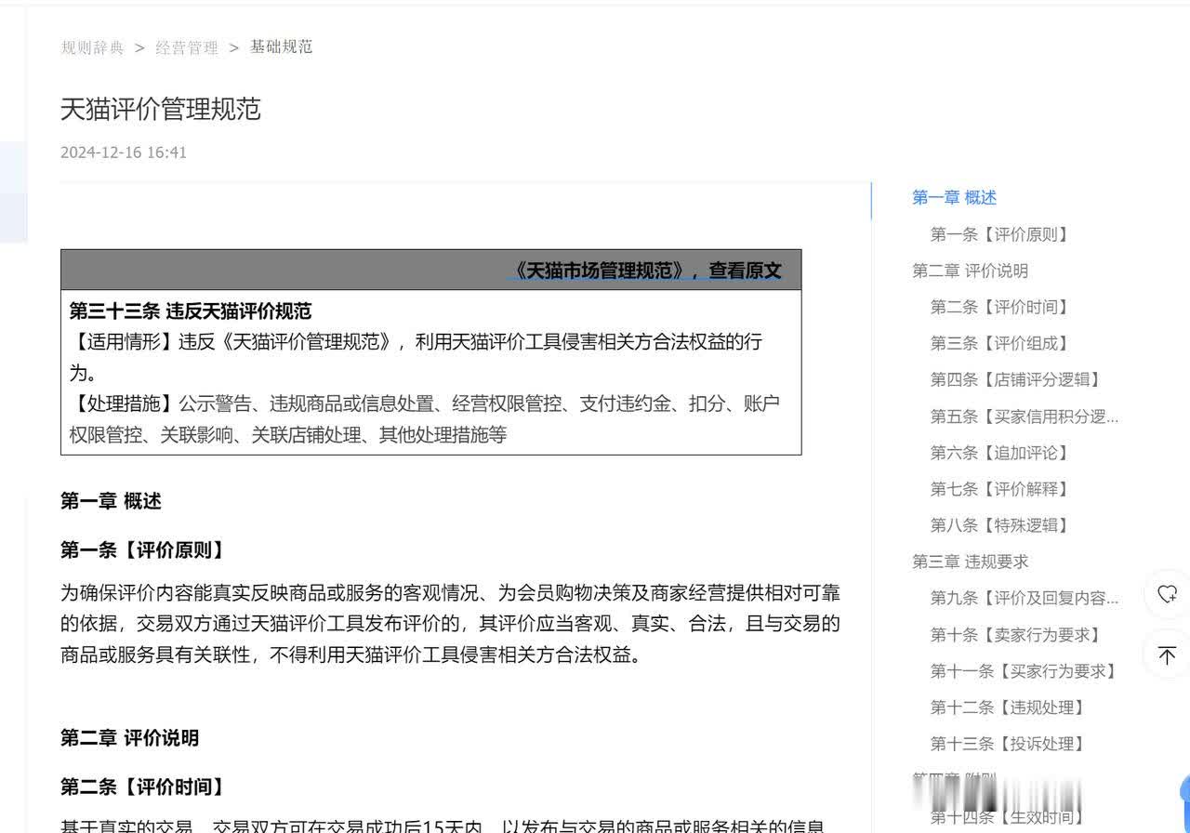Viewport: 1190px width, 833px height.
Task: Click the 【处理措施】 paragraph text
Action: point(425,418)
